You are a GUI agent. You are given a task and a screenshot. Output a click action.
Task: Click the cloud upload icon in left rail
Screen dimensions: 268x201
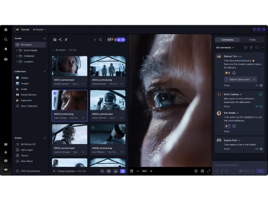click(6, 59)
